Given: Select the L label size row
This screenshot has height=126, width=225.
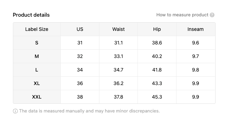Looking at the screenshot, I should coord(114,70).
